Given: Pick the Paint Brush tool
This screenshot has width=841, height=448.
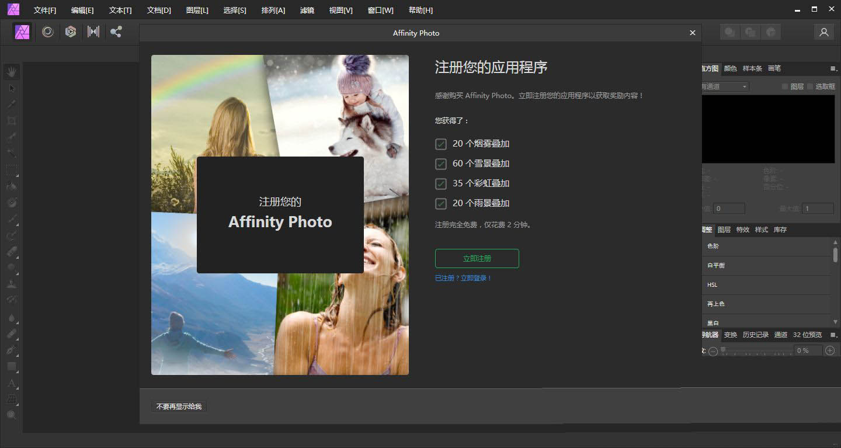Looking at the screenshot, I should [12, 219].
